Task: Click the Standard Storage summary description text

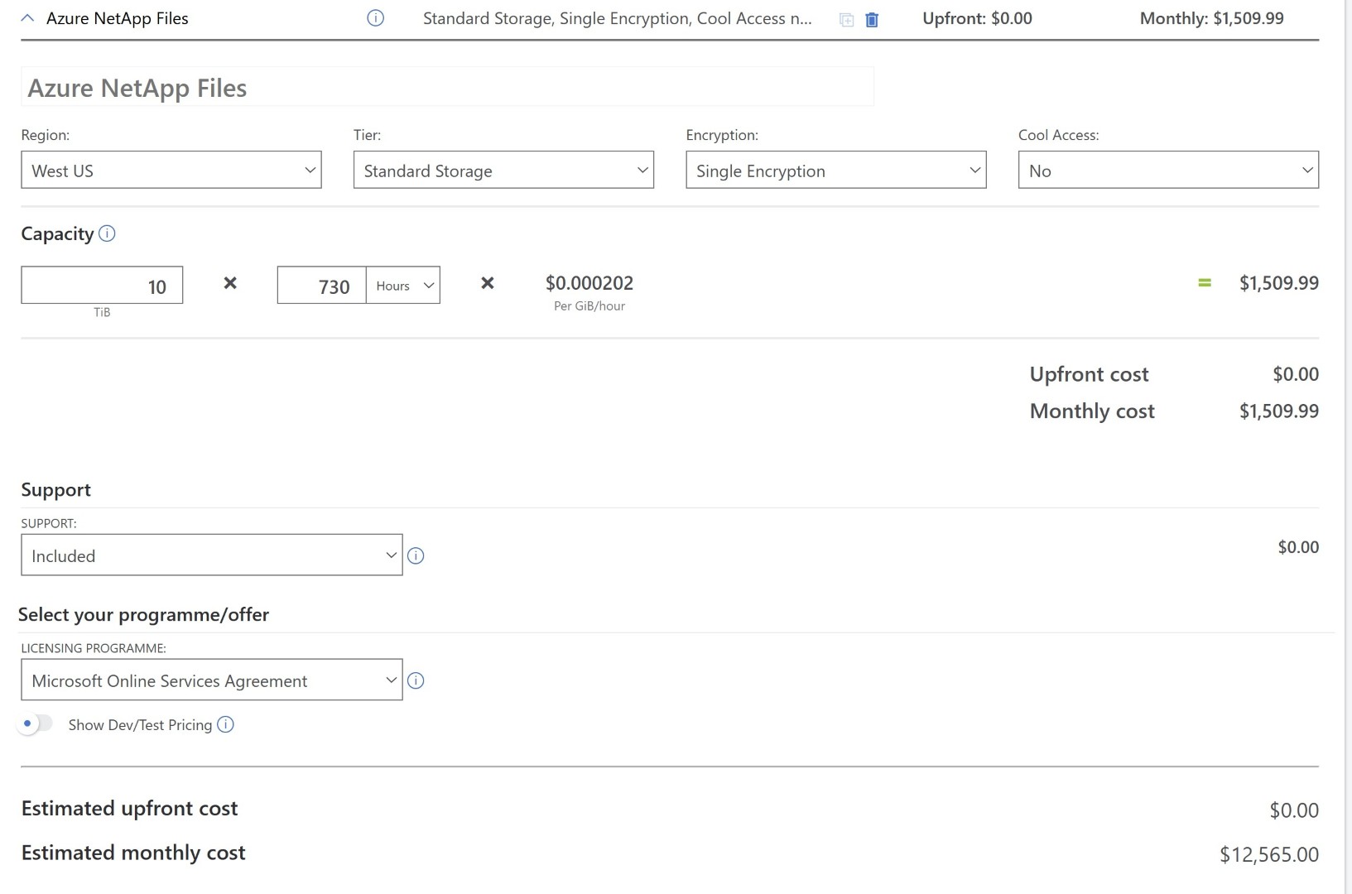Action: [617, 18]
